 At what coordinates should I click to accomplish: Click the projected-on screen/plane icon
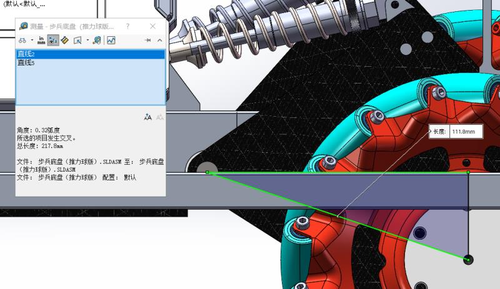[x=77, y=41]
